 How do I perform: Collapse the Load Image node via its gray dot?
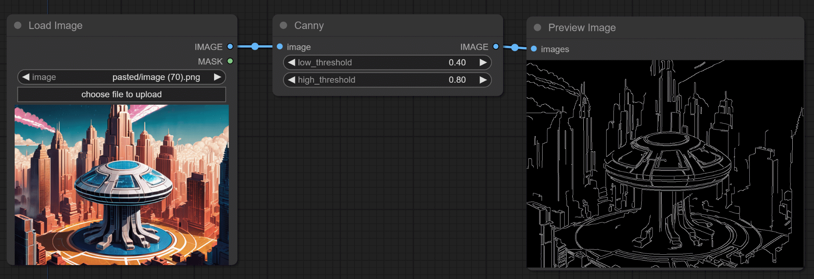(18, 26)
